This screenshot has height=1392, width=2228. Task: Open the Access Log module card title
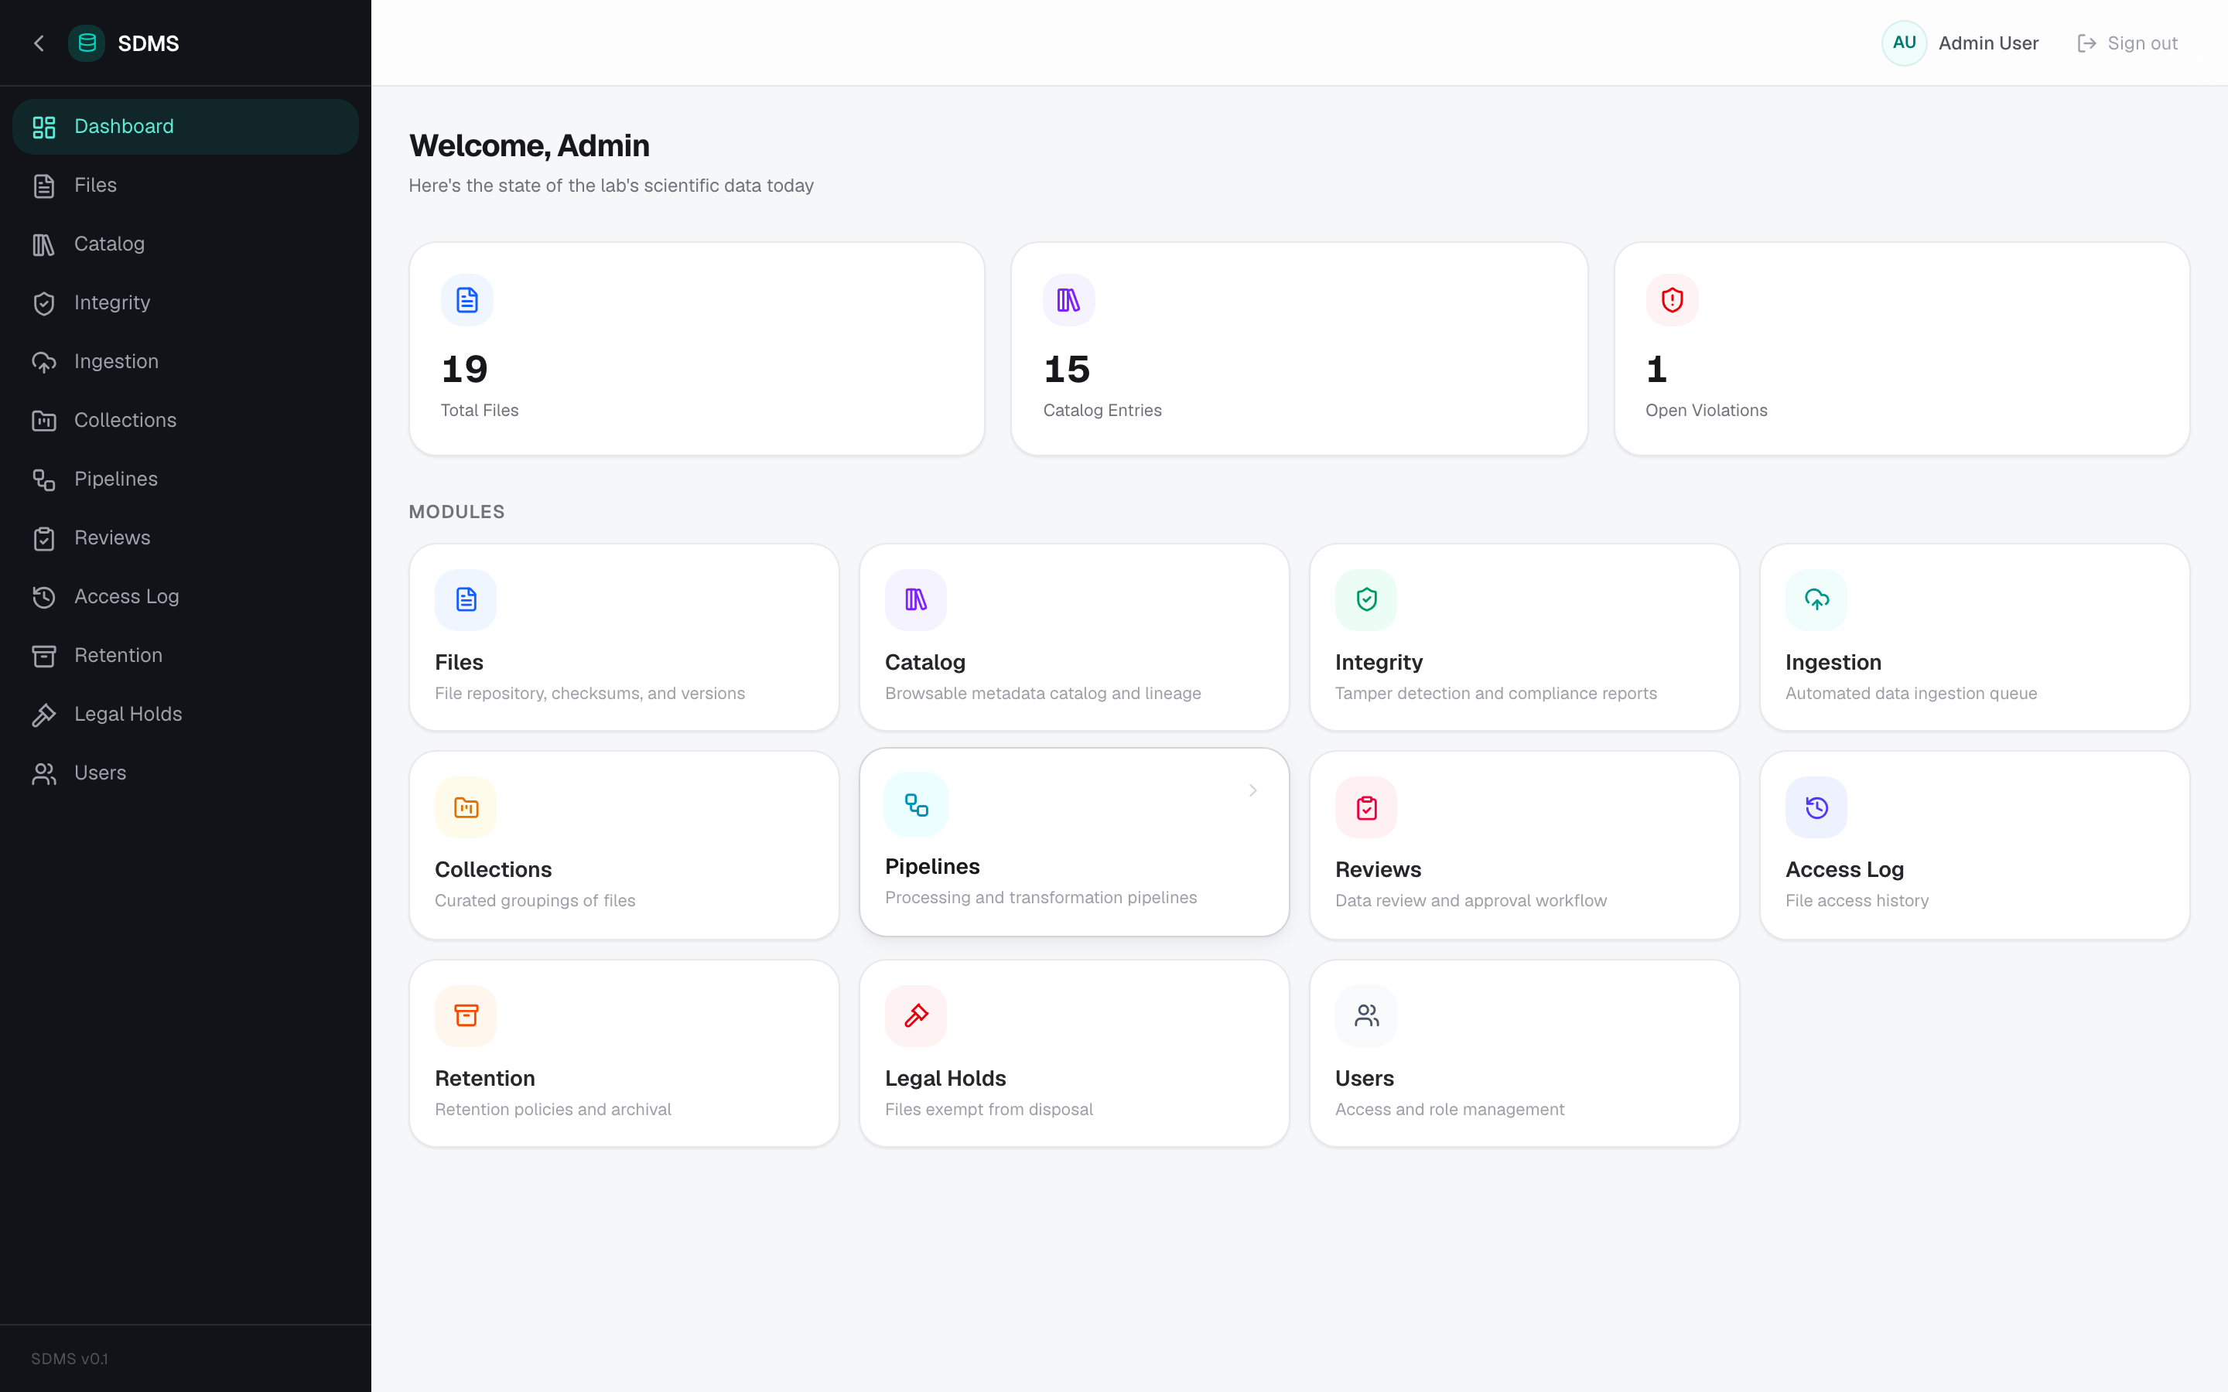click(1844, 870)
